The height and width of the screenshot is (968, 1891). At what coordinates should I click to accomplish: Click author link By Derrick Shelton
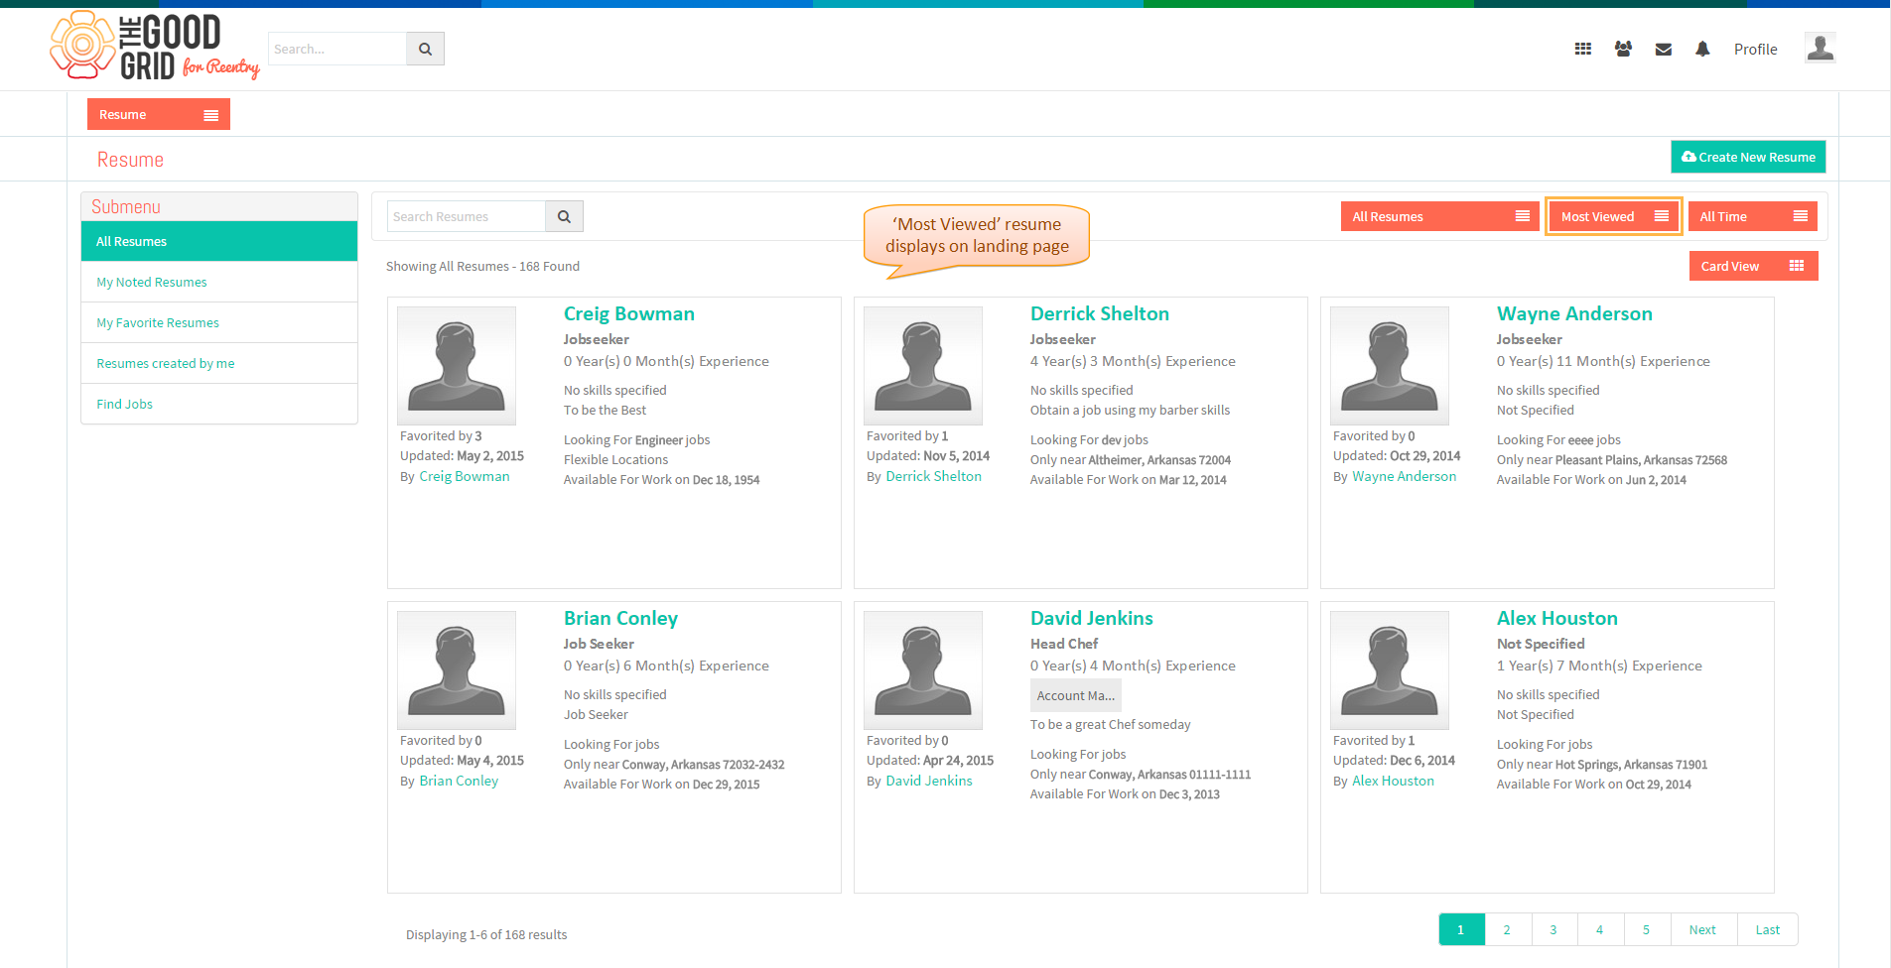933,476
